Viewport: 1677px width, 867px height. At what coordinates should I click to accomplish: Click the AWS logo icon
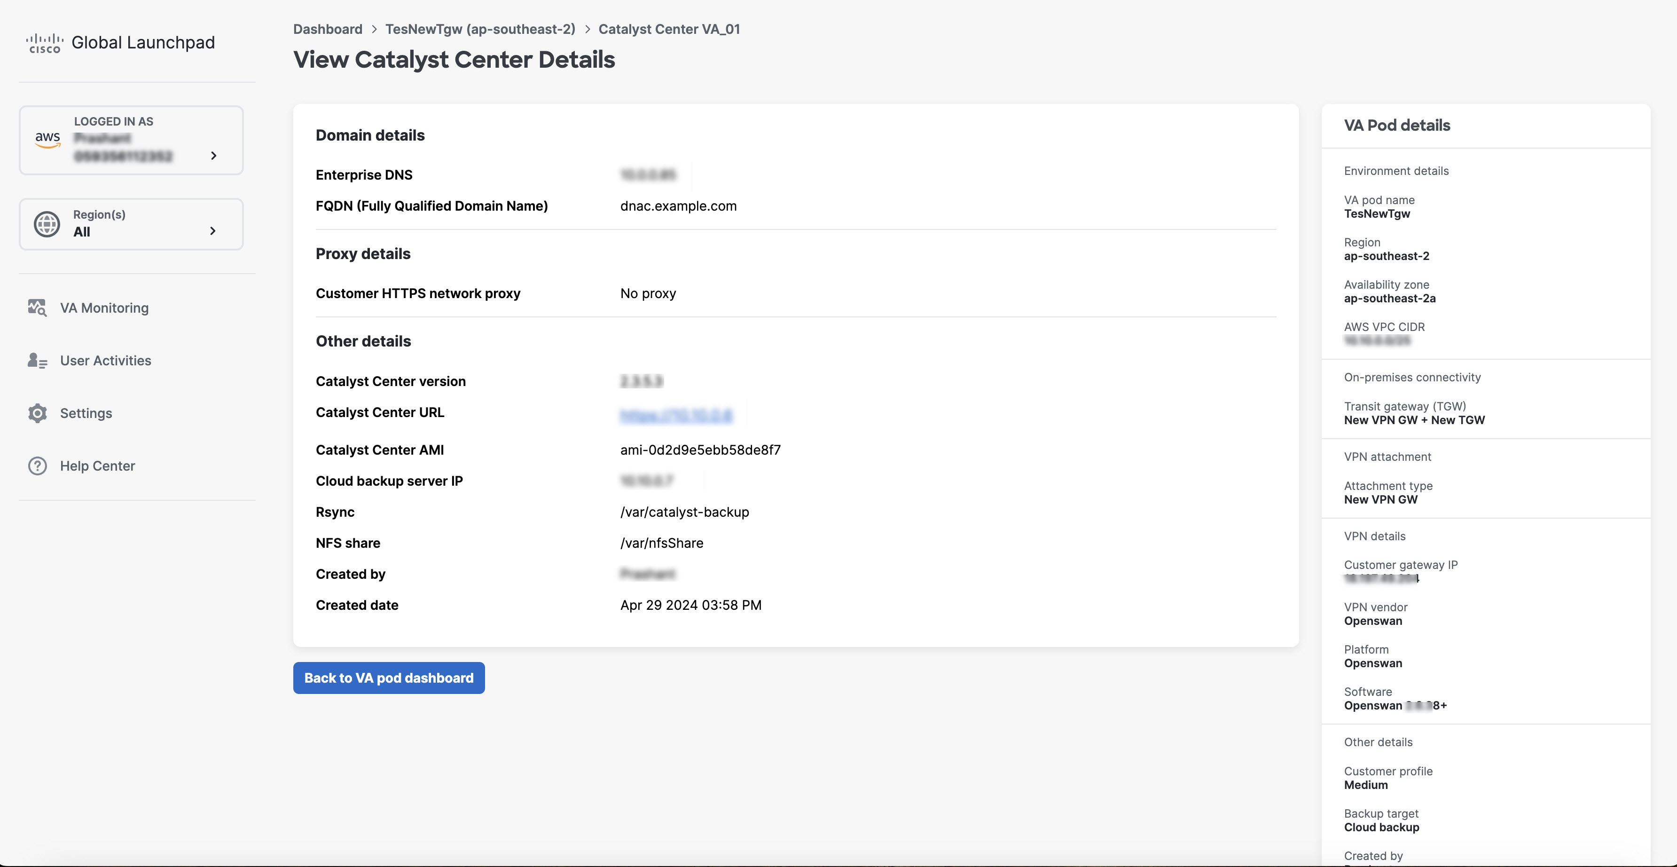pyautogui.click(x=47, y=139)
